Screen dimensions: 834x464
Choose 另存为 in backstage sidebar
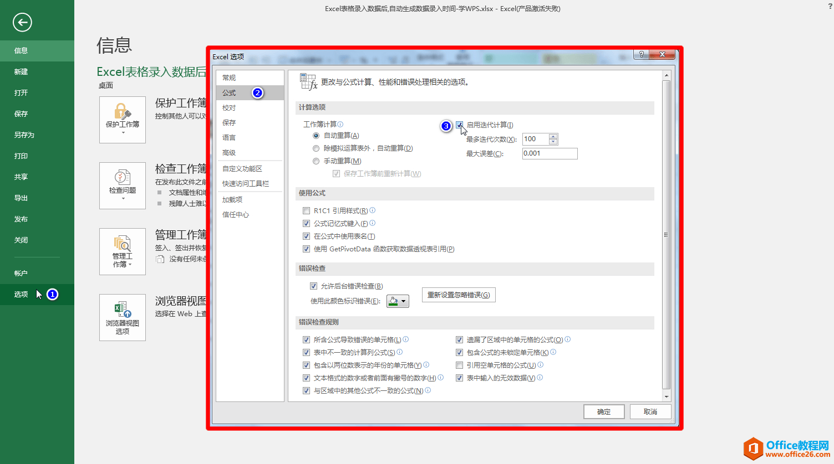pos(37,135)
